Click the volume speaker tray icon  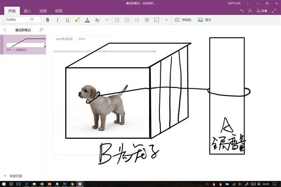click(x=240, y=184)
